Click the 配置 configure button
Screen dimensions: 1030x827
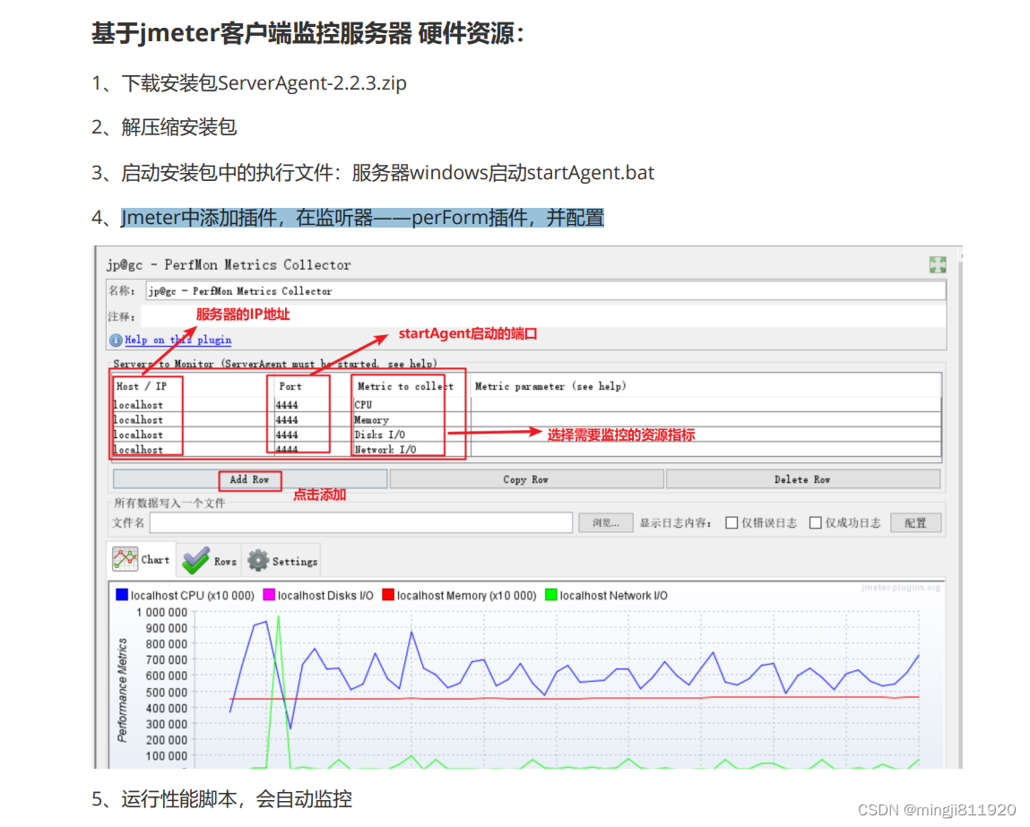pos(915,523)
